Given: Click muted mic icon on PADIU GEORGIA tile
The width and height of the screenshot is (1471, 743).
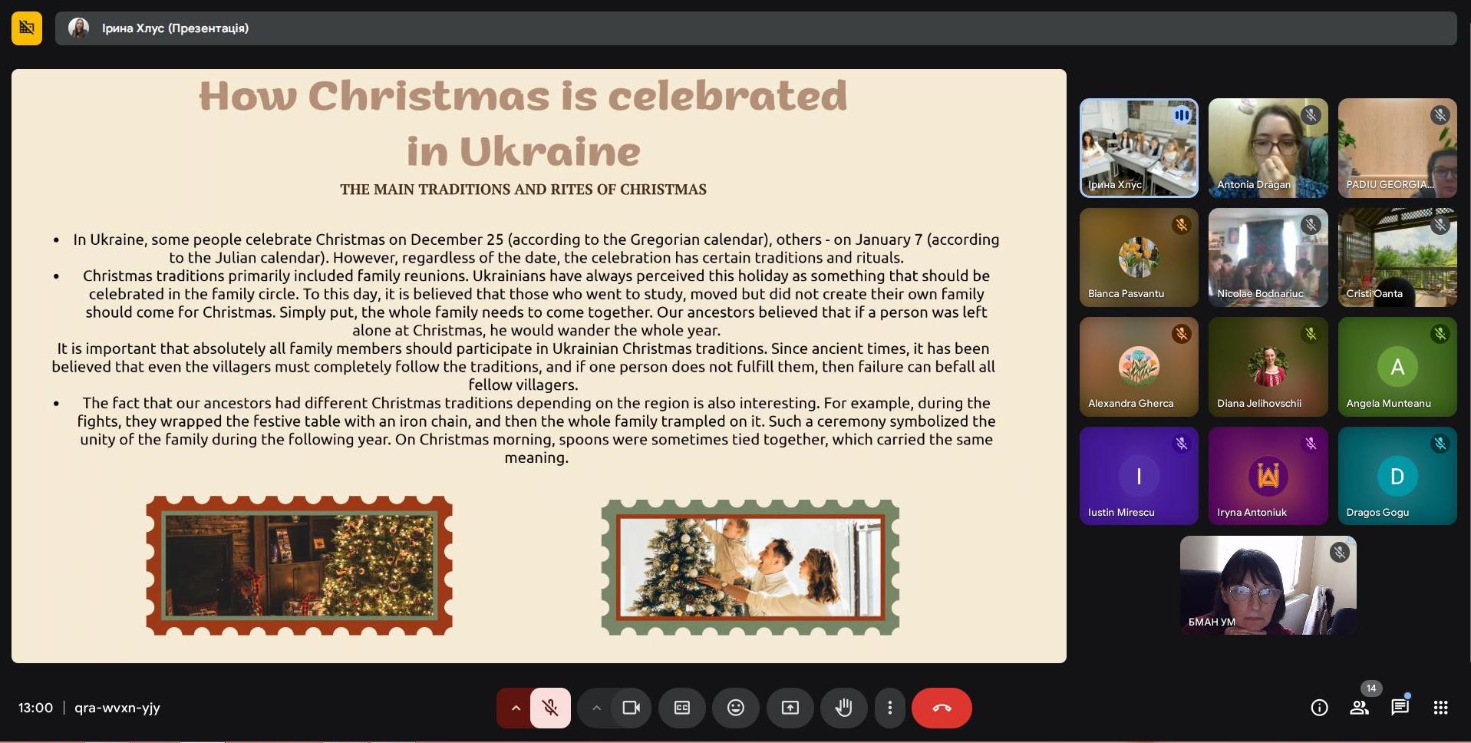Looking at the screenshot, I should pos(1440,115).
